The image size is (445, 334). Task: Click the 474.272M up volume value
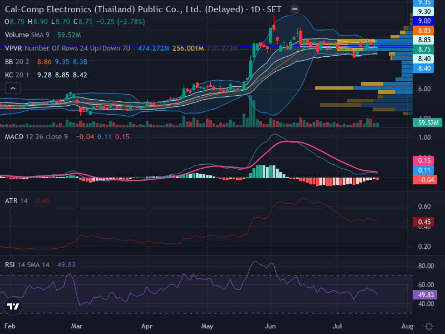154,48
